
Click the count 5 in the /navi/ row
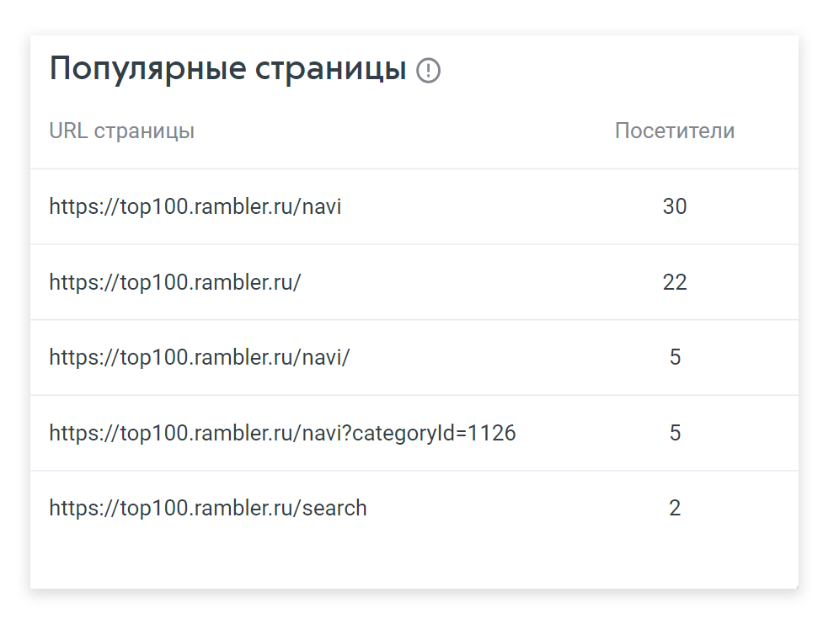click(x=675, y=358)
